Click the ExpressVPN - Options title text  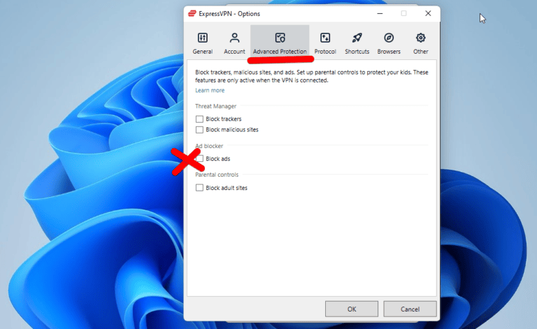tap(229, 14)
